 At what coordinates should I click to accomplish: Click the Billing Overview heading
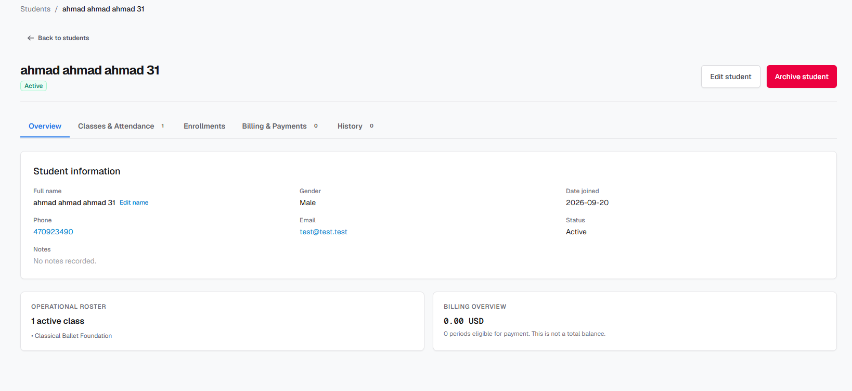[x=475, y=307]
